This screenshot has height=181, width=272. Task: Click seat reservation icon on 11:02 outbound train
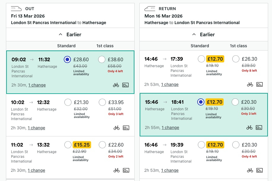pyautogui.click(x=126, y=170)
